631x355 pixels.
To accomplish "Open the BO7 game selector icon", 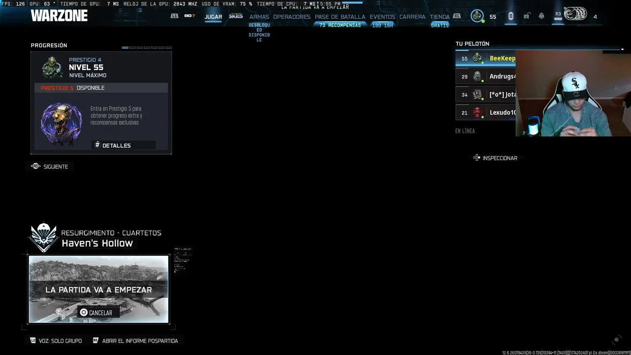I will click(190, 16).
